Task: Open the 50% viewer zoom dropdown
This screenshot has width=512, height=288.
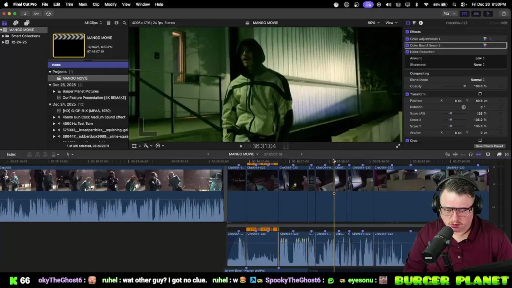Action: pyautogui.click(x=374, y=23)
